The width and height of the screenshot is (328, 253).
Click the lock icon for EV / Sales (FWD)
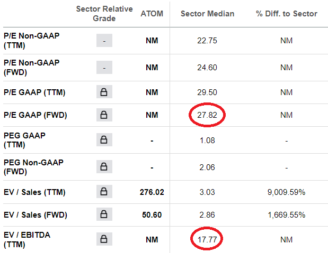[x=104, y=214]
